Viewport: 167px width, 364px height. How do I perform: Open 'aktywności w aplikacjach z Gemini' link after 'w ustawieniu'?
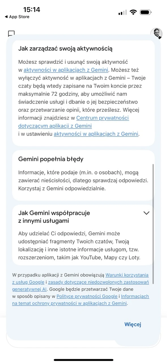[96, 134]
